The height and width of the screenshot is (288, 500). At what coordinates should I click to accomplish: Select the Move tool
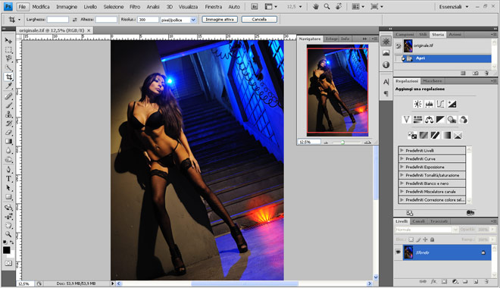(x=8, y=40)
